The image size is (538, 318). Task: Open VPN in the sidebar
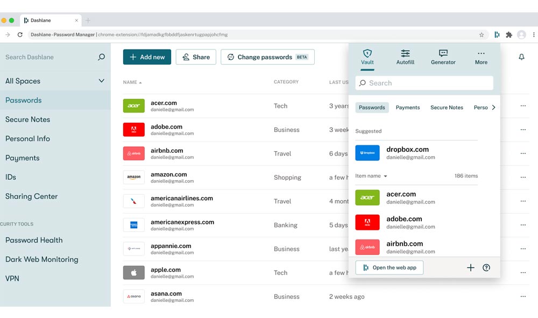pos(55,279)
